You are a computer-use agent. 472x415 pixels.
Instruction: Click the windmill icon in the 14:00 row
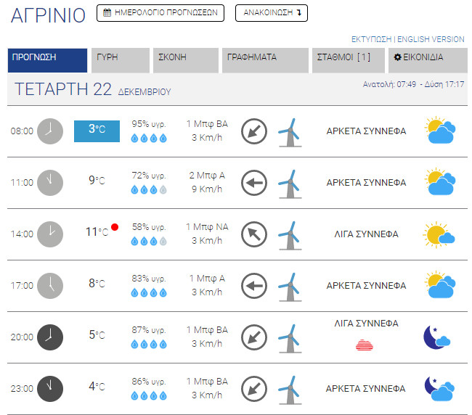click(x=290, y=234)
